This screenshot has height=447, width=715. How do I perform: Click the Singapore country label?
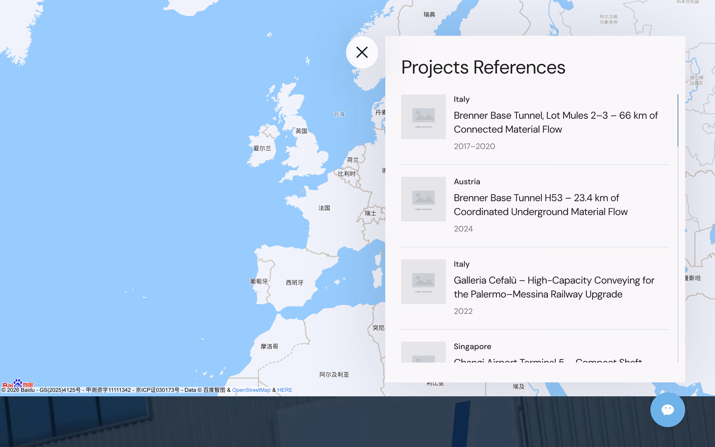click(472, 347)
